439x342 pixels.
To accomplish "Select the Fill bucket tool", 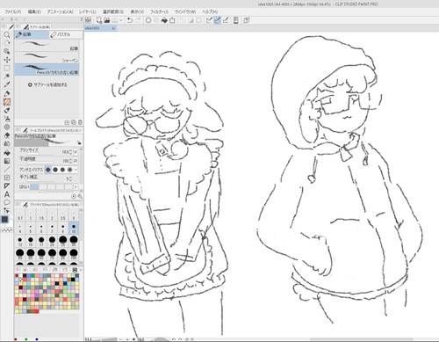I will tap(7, 153).
